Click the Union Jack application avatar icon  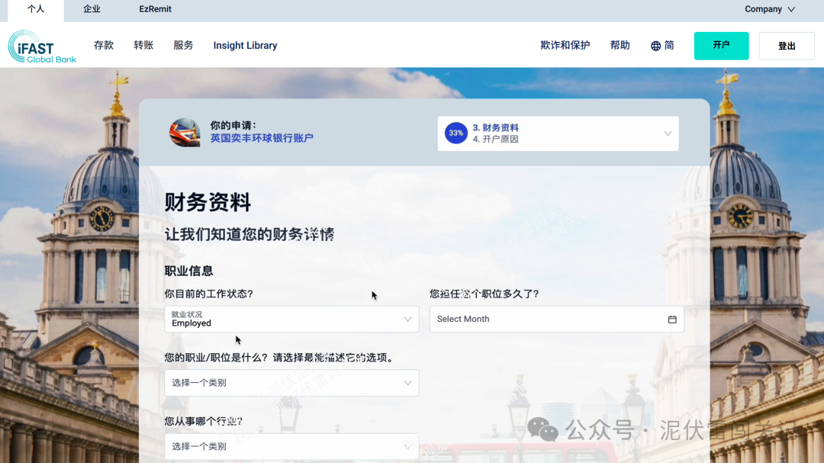pos(185,133)
